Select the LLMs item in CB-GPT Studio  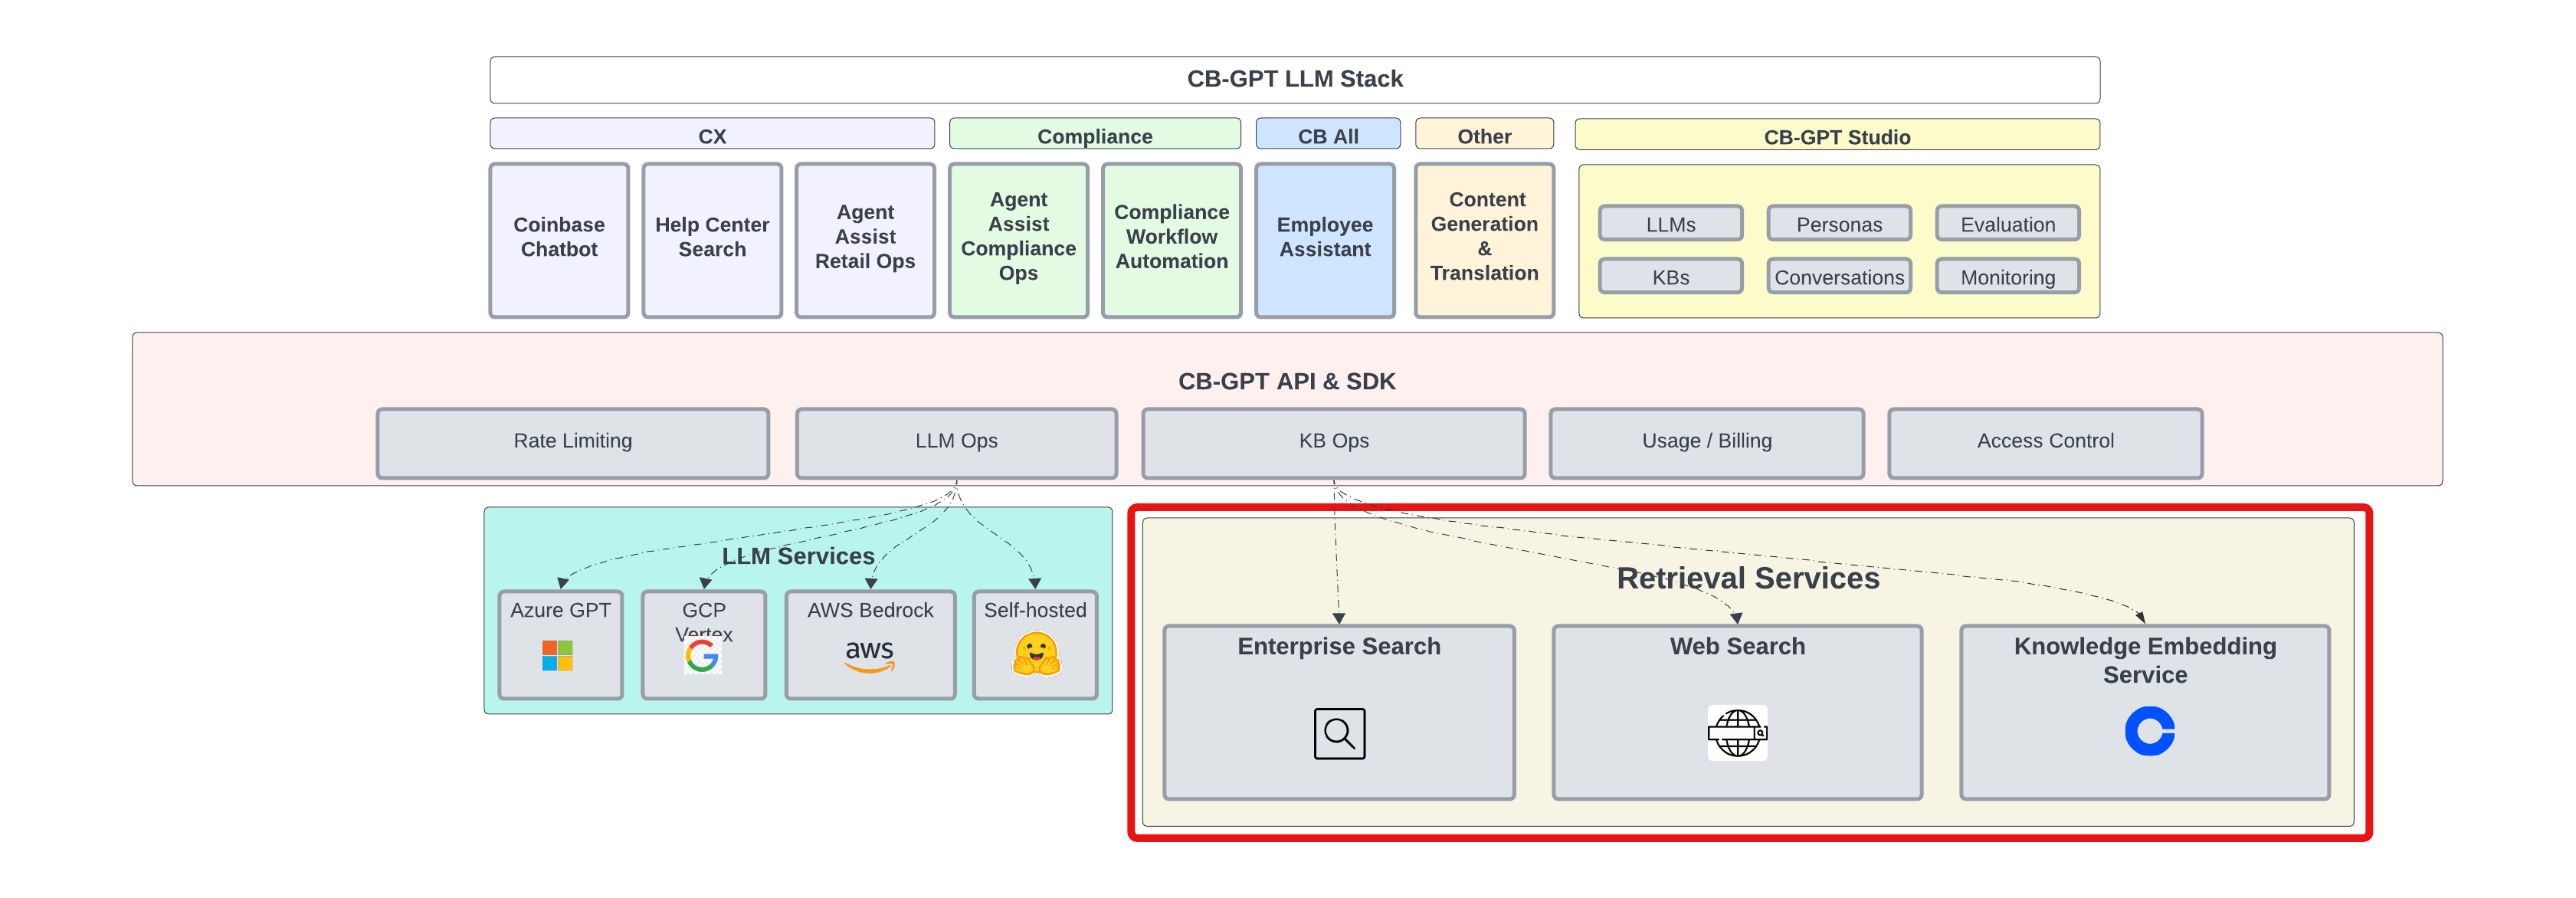tap(1670, 224)
